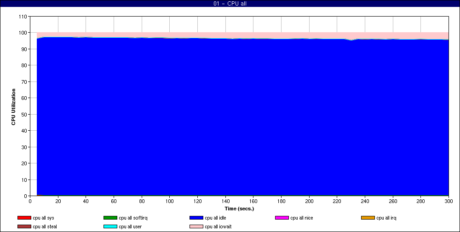The width and height of the screenshot is (460, 232).
Task: Click the pink iowait band atop the chart
Action: [x=242, y=35]
